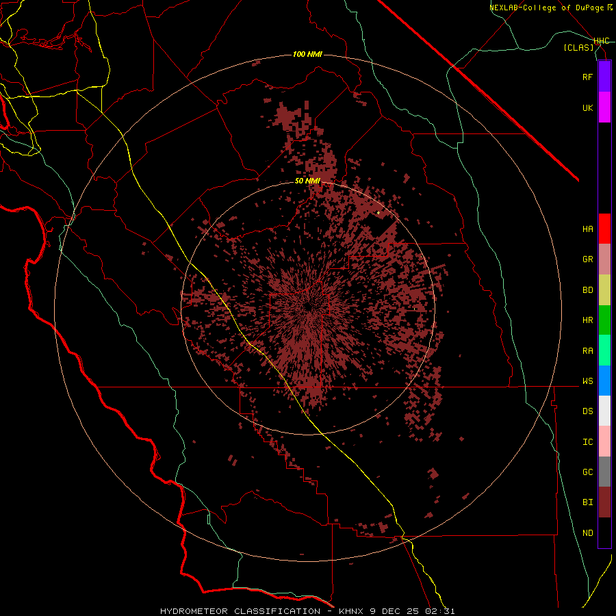
Task: Click the HA legend label
Action: point(587,229)
